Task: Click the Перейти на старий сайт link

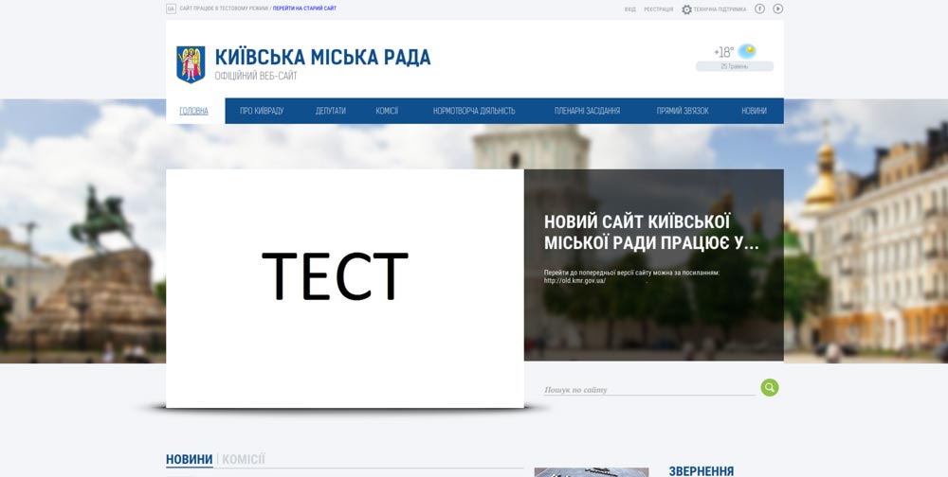Action: pos(304,9)
